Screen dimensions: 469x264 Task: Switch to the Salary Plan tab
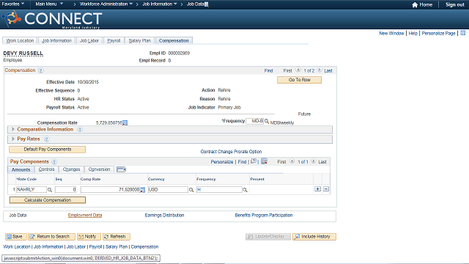coord(140,41)
